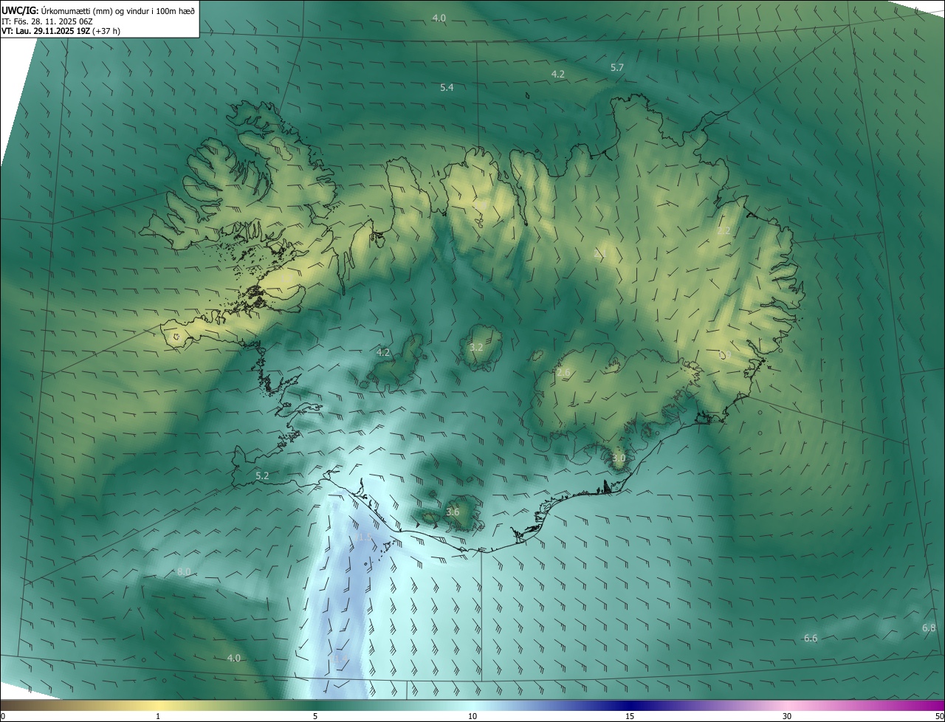The width and height of the screenshot is (945, 722).
Task: Click the 2.1 value label on the map
Action: pos(599,254)
